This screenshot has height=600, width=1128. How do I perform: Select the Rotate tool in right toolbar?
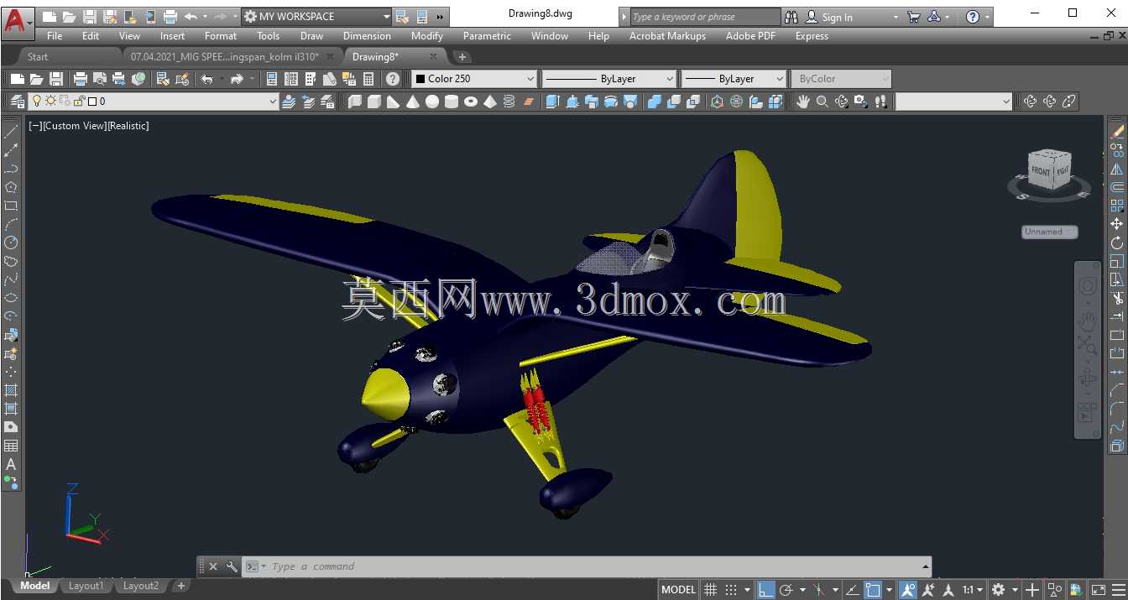coord(1117,243)
